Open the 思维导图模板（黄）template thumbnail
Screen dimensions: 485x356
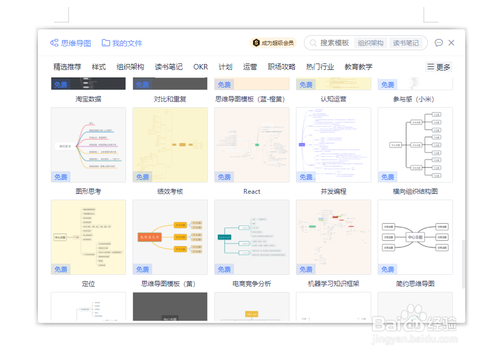point(170,237)
